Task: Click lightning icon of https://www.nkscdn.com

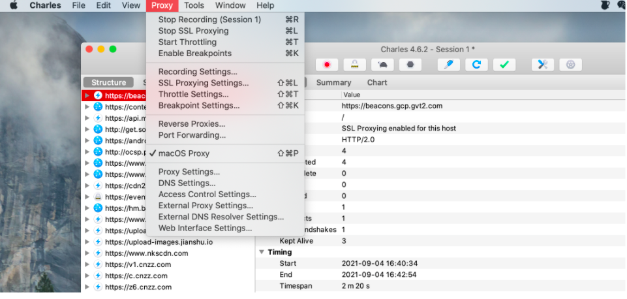Action: tap(98, 253)
